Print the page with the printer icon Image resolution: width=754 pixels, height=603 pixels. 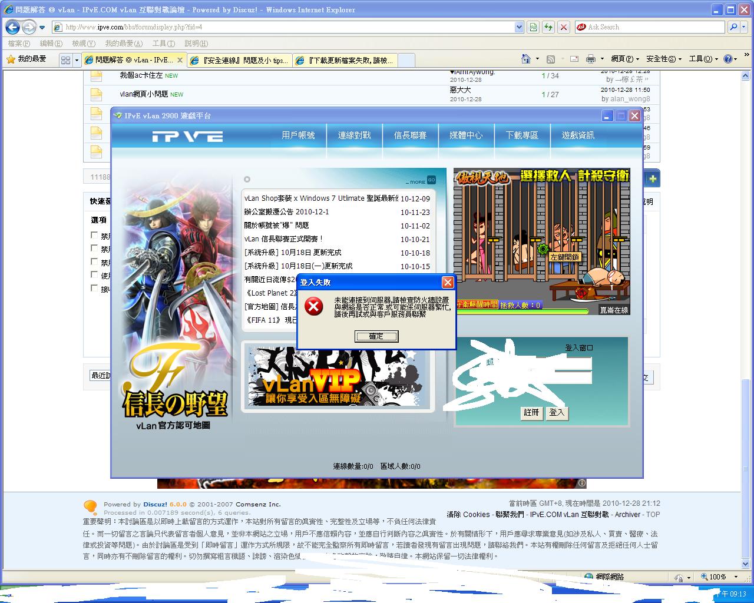pyautogui.click(x=591, y=59)
